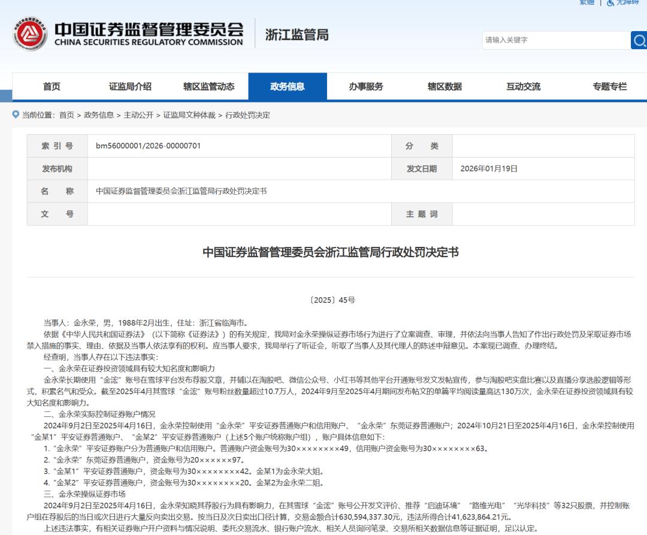Click the 繁體 traditional Chinese link
This screenshot has height=535, width=647.
click(586, 2)
